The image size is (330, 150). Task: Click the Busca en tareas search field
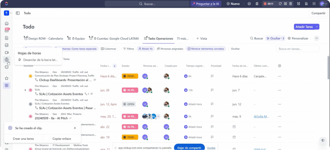coord(297,48)
